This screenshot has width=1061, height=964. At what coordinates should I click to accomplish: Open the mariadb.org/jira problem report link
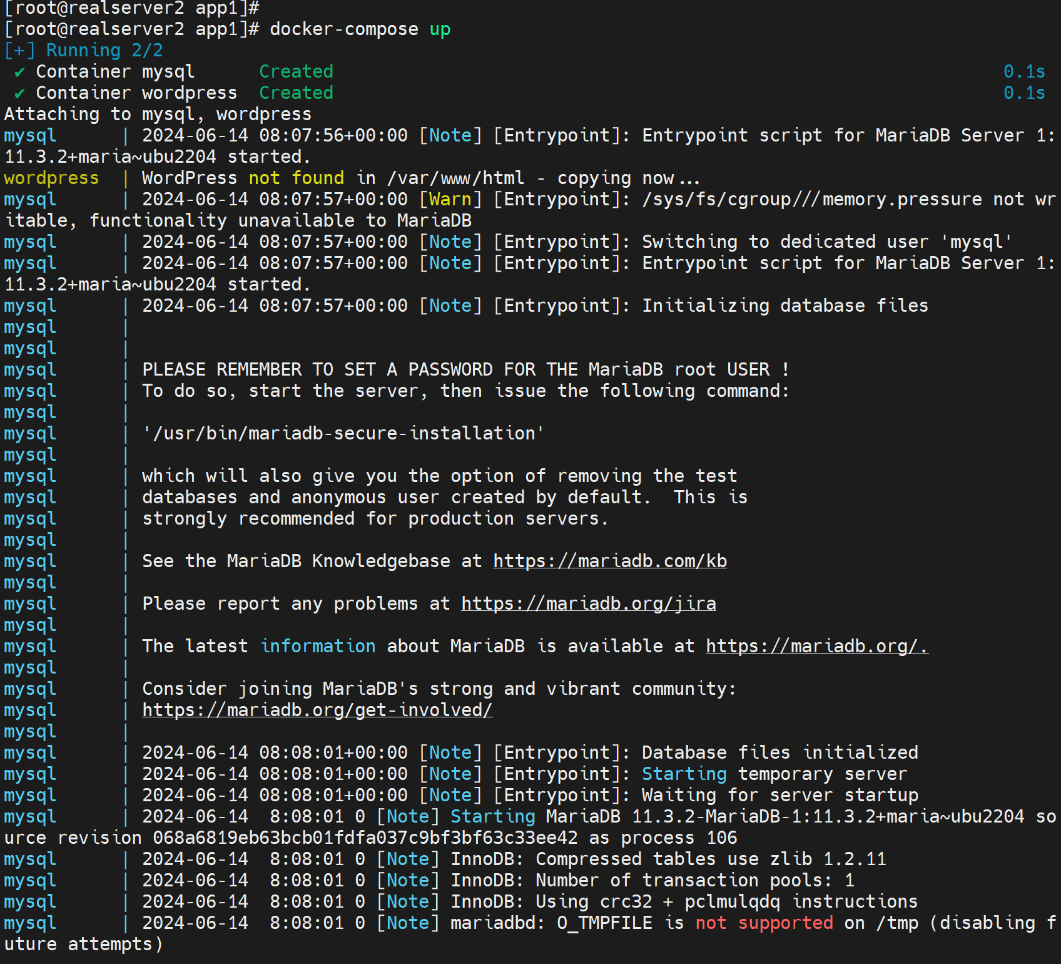click(588, 604)
